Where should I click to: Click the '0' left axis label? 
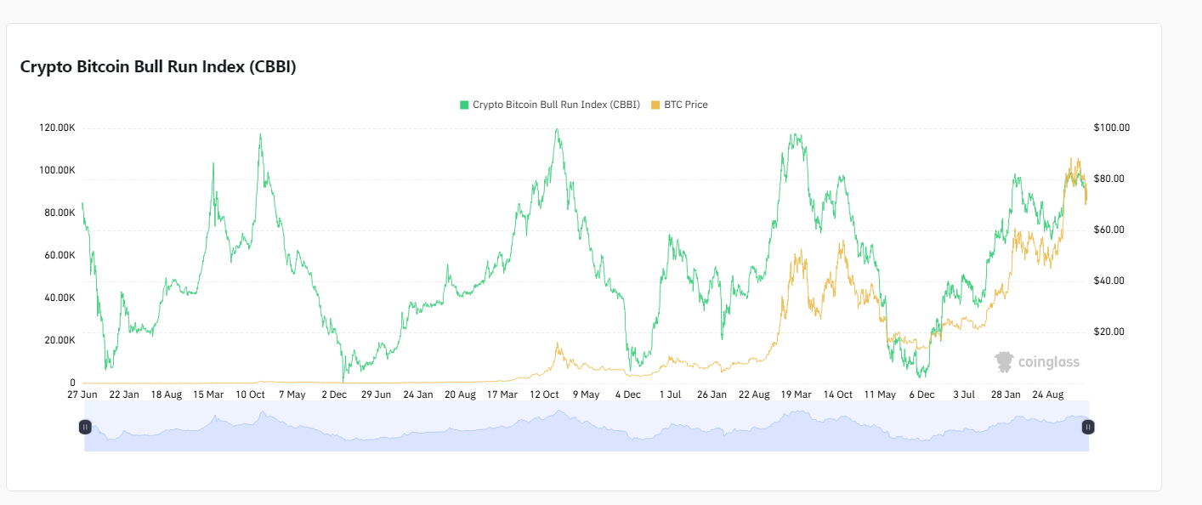pos(72,383)
